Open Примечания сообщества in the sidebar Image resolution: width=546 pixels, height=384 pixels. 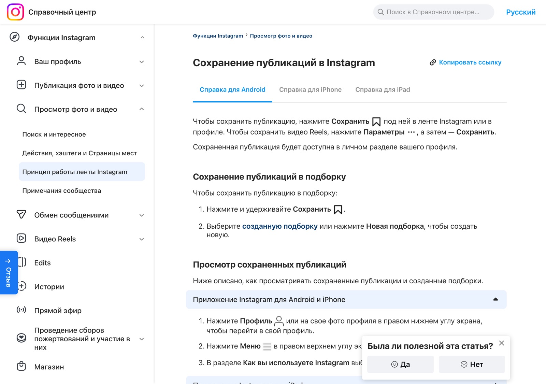61,190
